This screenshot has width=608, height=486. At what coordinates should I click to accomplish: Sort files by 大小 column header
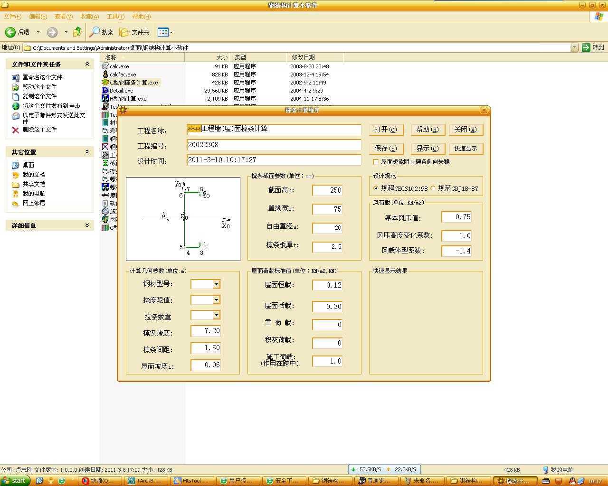(x=207, y=57)
